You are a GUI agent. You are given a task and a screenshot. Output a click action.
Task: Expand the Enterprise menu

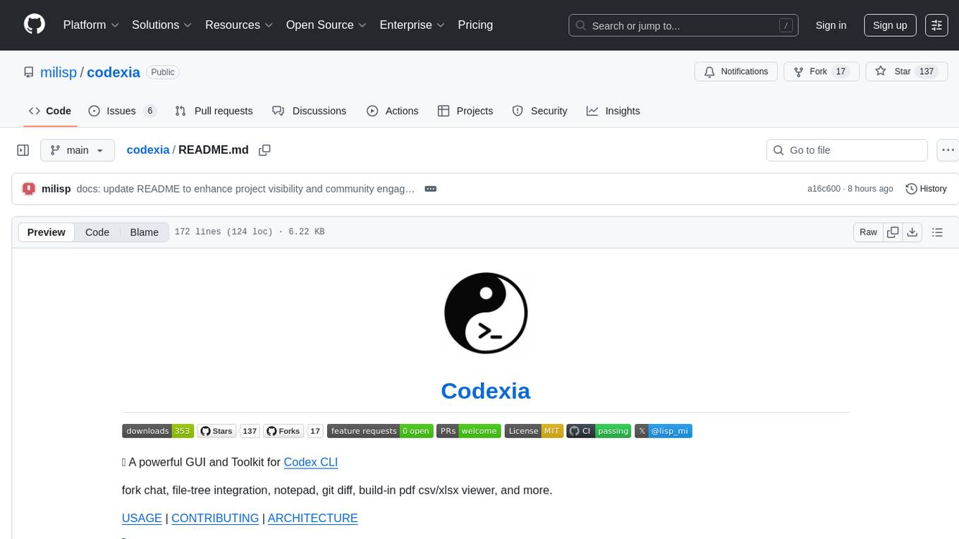pyautogui.click(x=412, y=25)
